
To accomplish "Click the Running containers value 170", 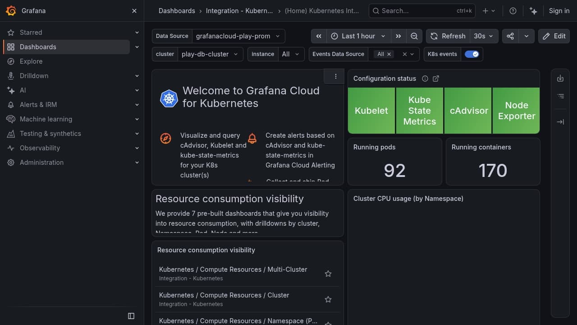I will point(493,171).
